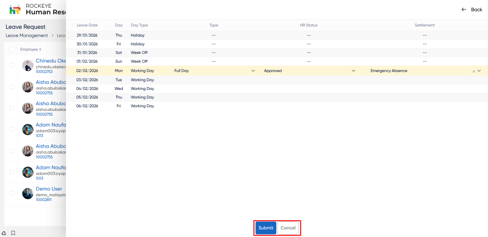Click Demo User's profile avatar
The image size is (488, 237).
point(28,193)
